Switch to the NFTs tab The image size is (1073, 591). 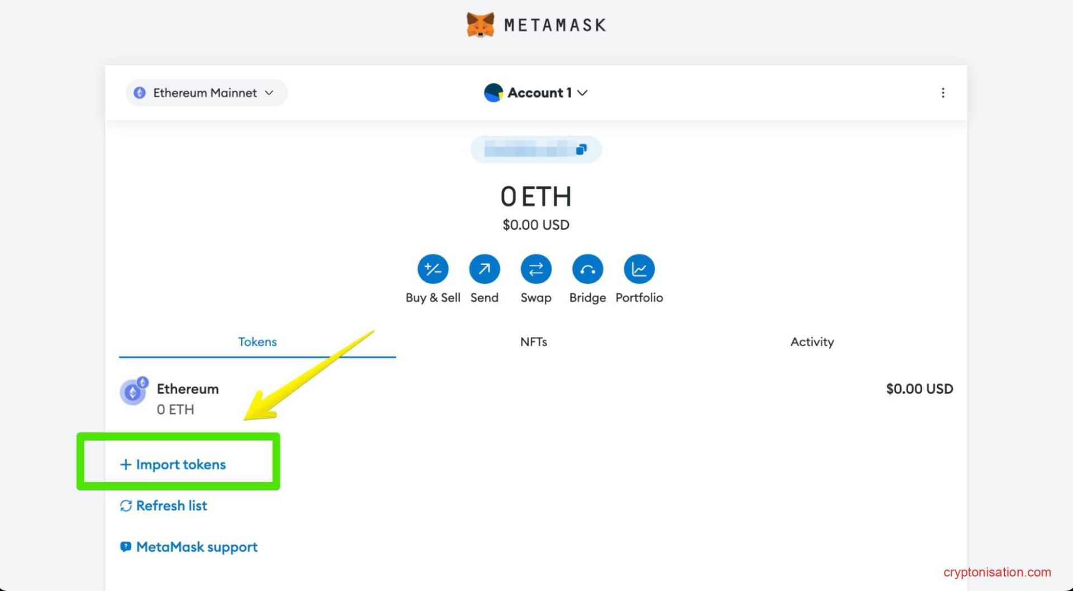pyautogui.click(x=533, y=342)
